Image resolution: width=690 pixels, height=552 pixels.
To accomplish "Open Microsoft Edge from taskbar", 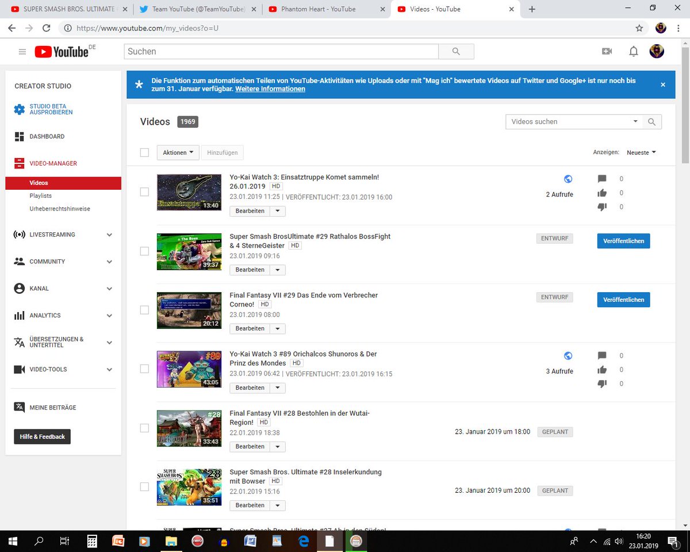I will tap(303, 541).
